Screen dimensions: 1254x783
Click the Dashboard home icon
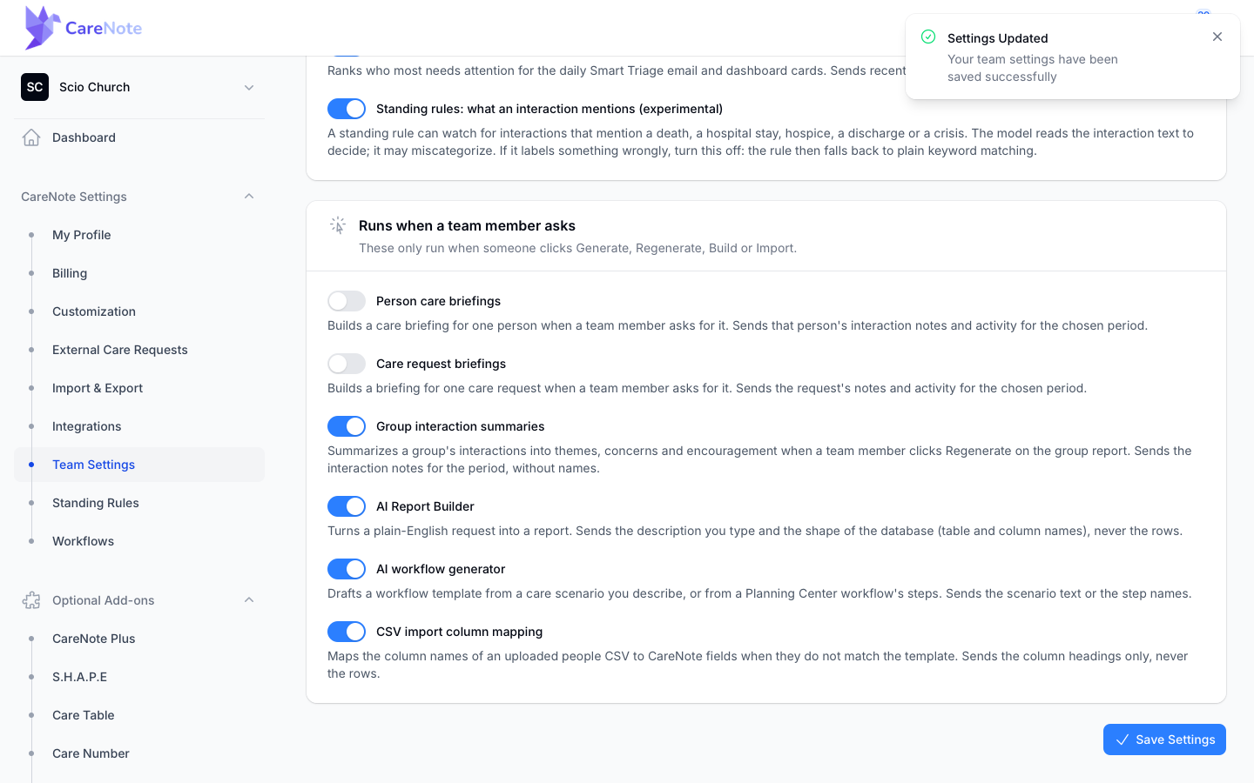coord(31,137)
